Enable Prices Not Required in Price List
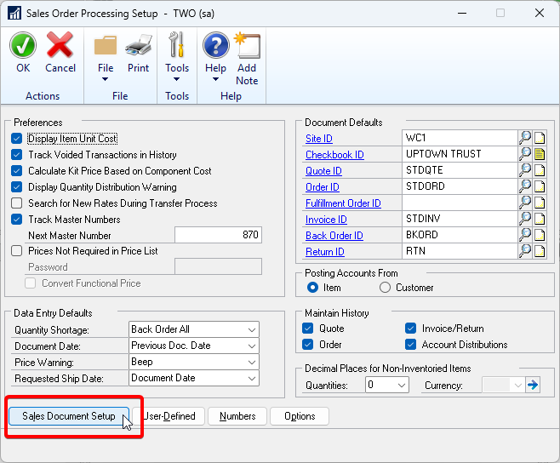The height and width of the screenshot is (463, 560). [17, 251]
